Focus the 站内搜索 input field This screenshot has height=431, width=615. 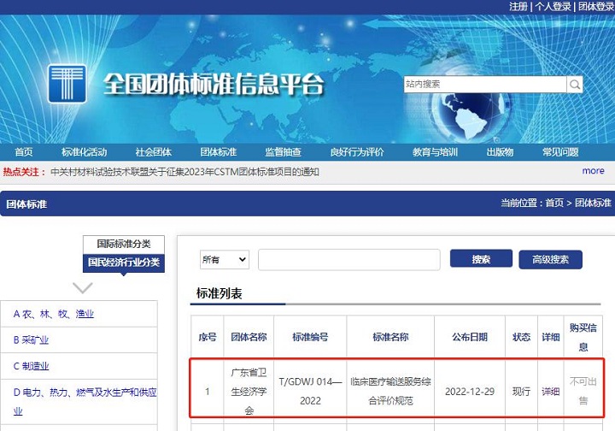coord(485,84)
